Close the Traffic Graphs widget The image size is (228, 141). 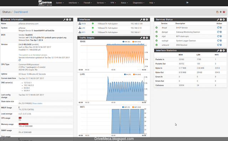[x=147, y=38]
